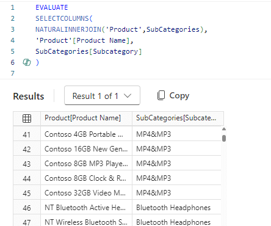Click cell Contoso 4GB Portable ...

(86, 134)
